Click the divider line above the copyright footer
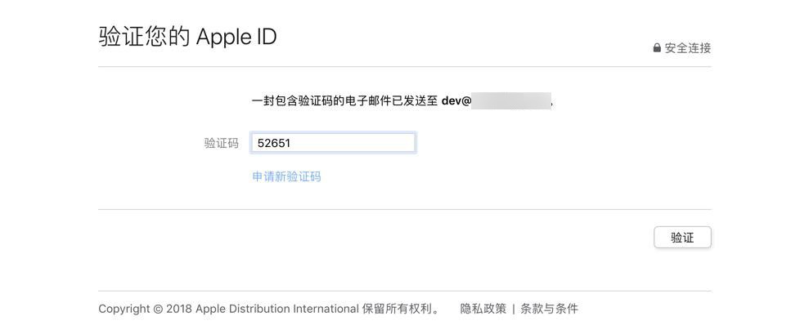 (404, 291)
